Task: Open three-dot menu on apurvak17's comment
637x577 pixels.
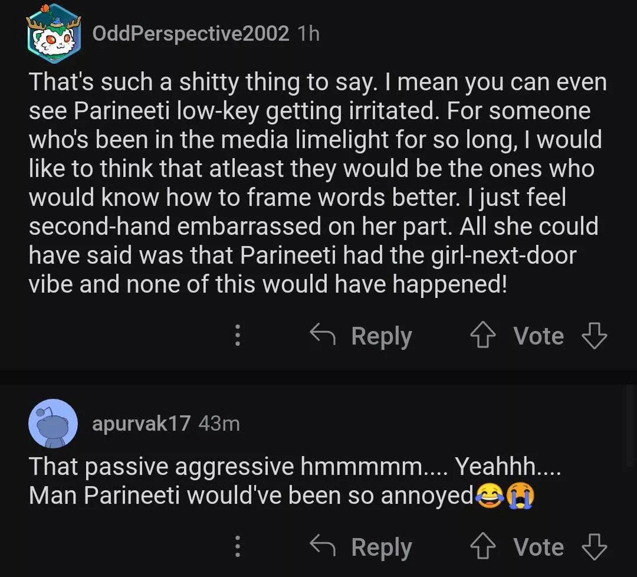Action: pyautogui.click(x=237, y=546)
